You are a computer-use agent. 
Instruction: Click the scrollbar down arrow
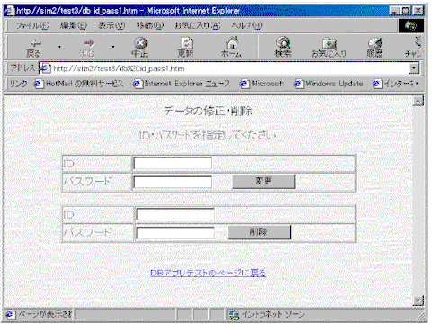[x=418, y=301]
